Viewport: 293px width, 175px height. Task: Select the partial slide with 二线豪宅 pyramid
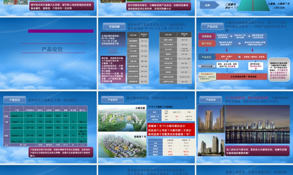coord(245,8)
